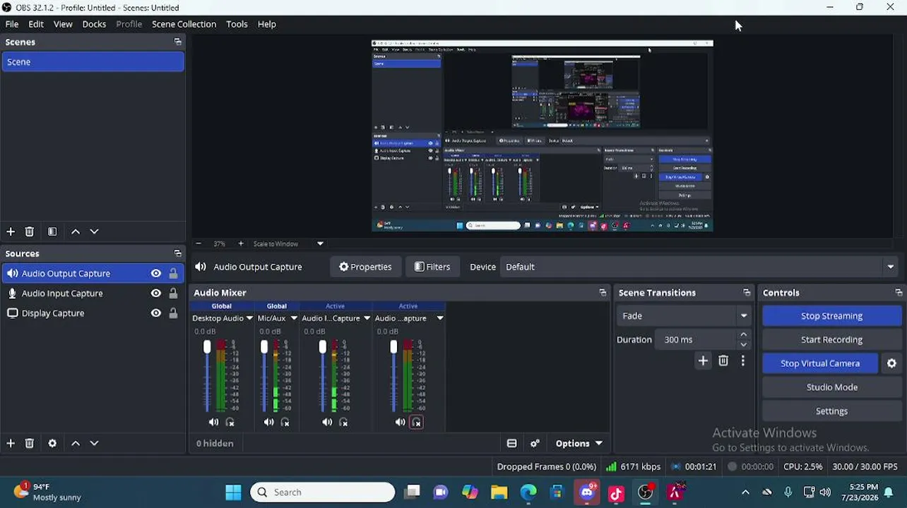
Task: Click the Mic/Aux volume fader
Action: click(x=264, y=347)
